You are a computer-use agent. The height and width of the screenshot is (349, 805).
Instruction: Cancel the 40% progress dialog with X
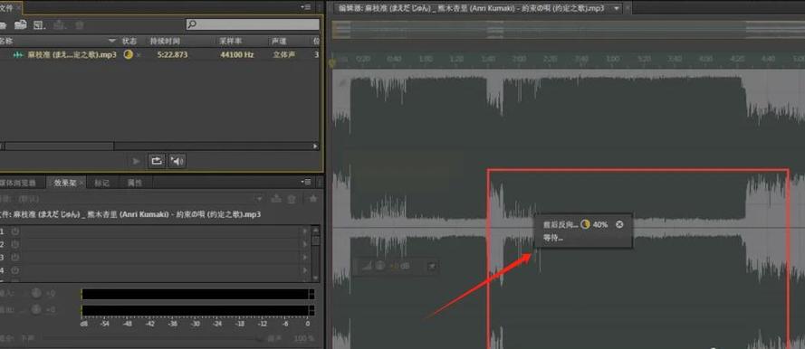point(619,224)
